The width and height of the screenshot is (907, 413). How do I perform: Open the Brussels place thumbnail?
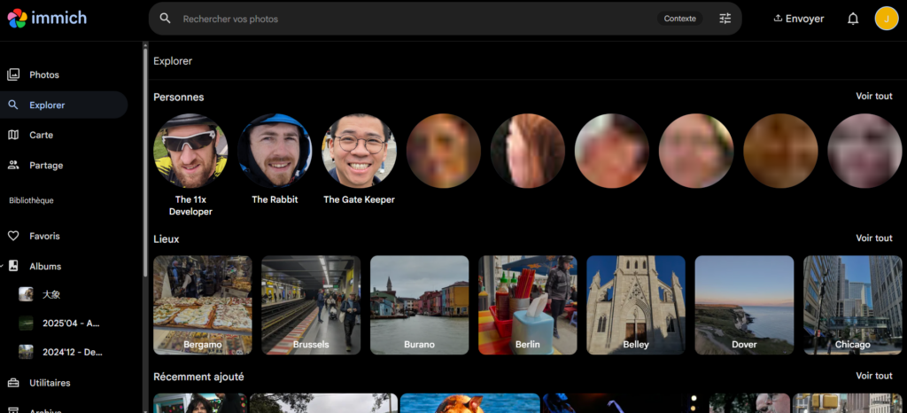coord(311,305)
